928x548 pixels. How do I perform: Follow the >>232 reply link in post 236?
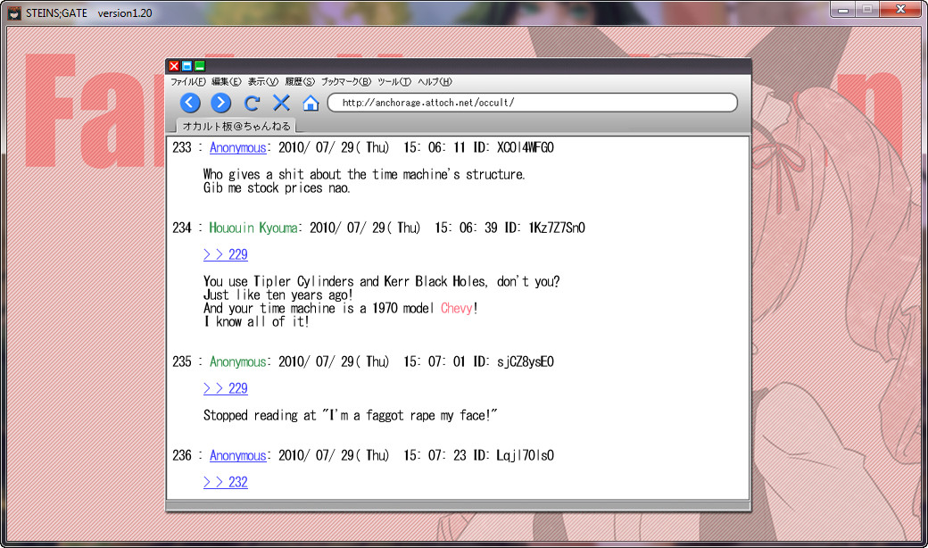226,482
